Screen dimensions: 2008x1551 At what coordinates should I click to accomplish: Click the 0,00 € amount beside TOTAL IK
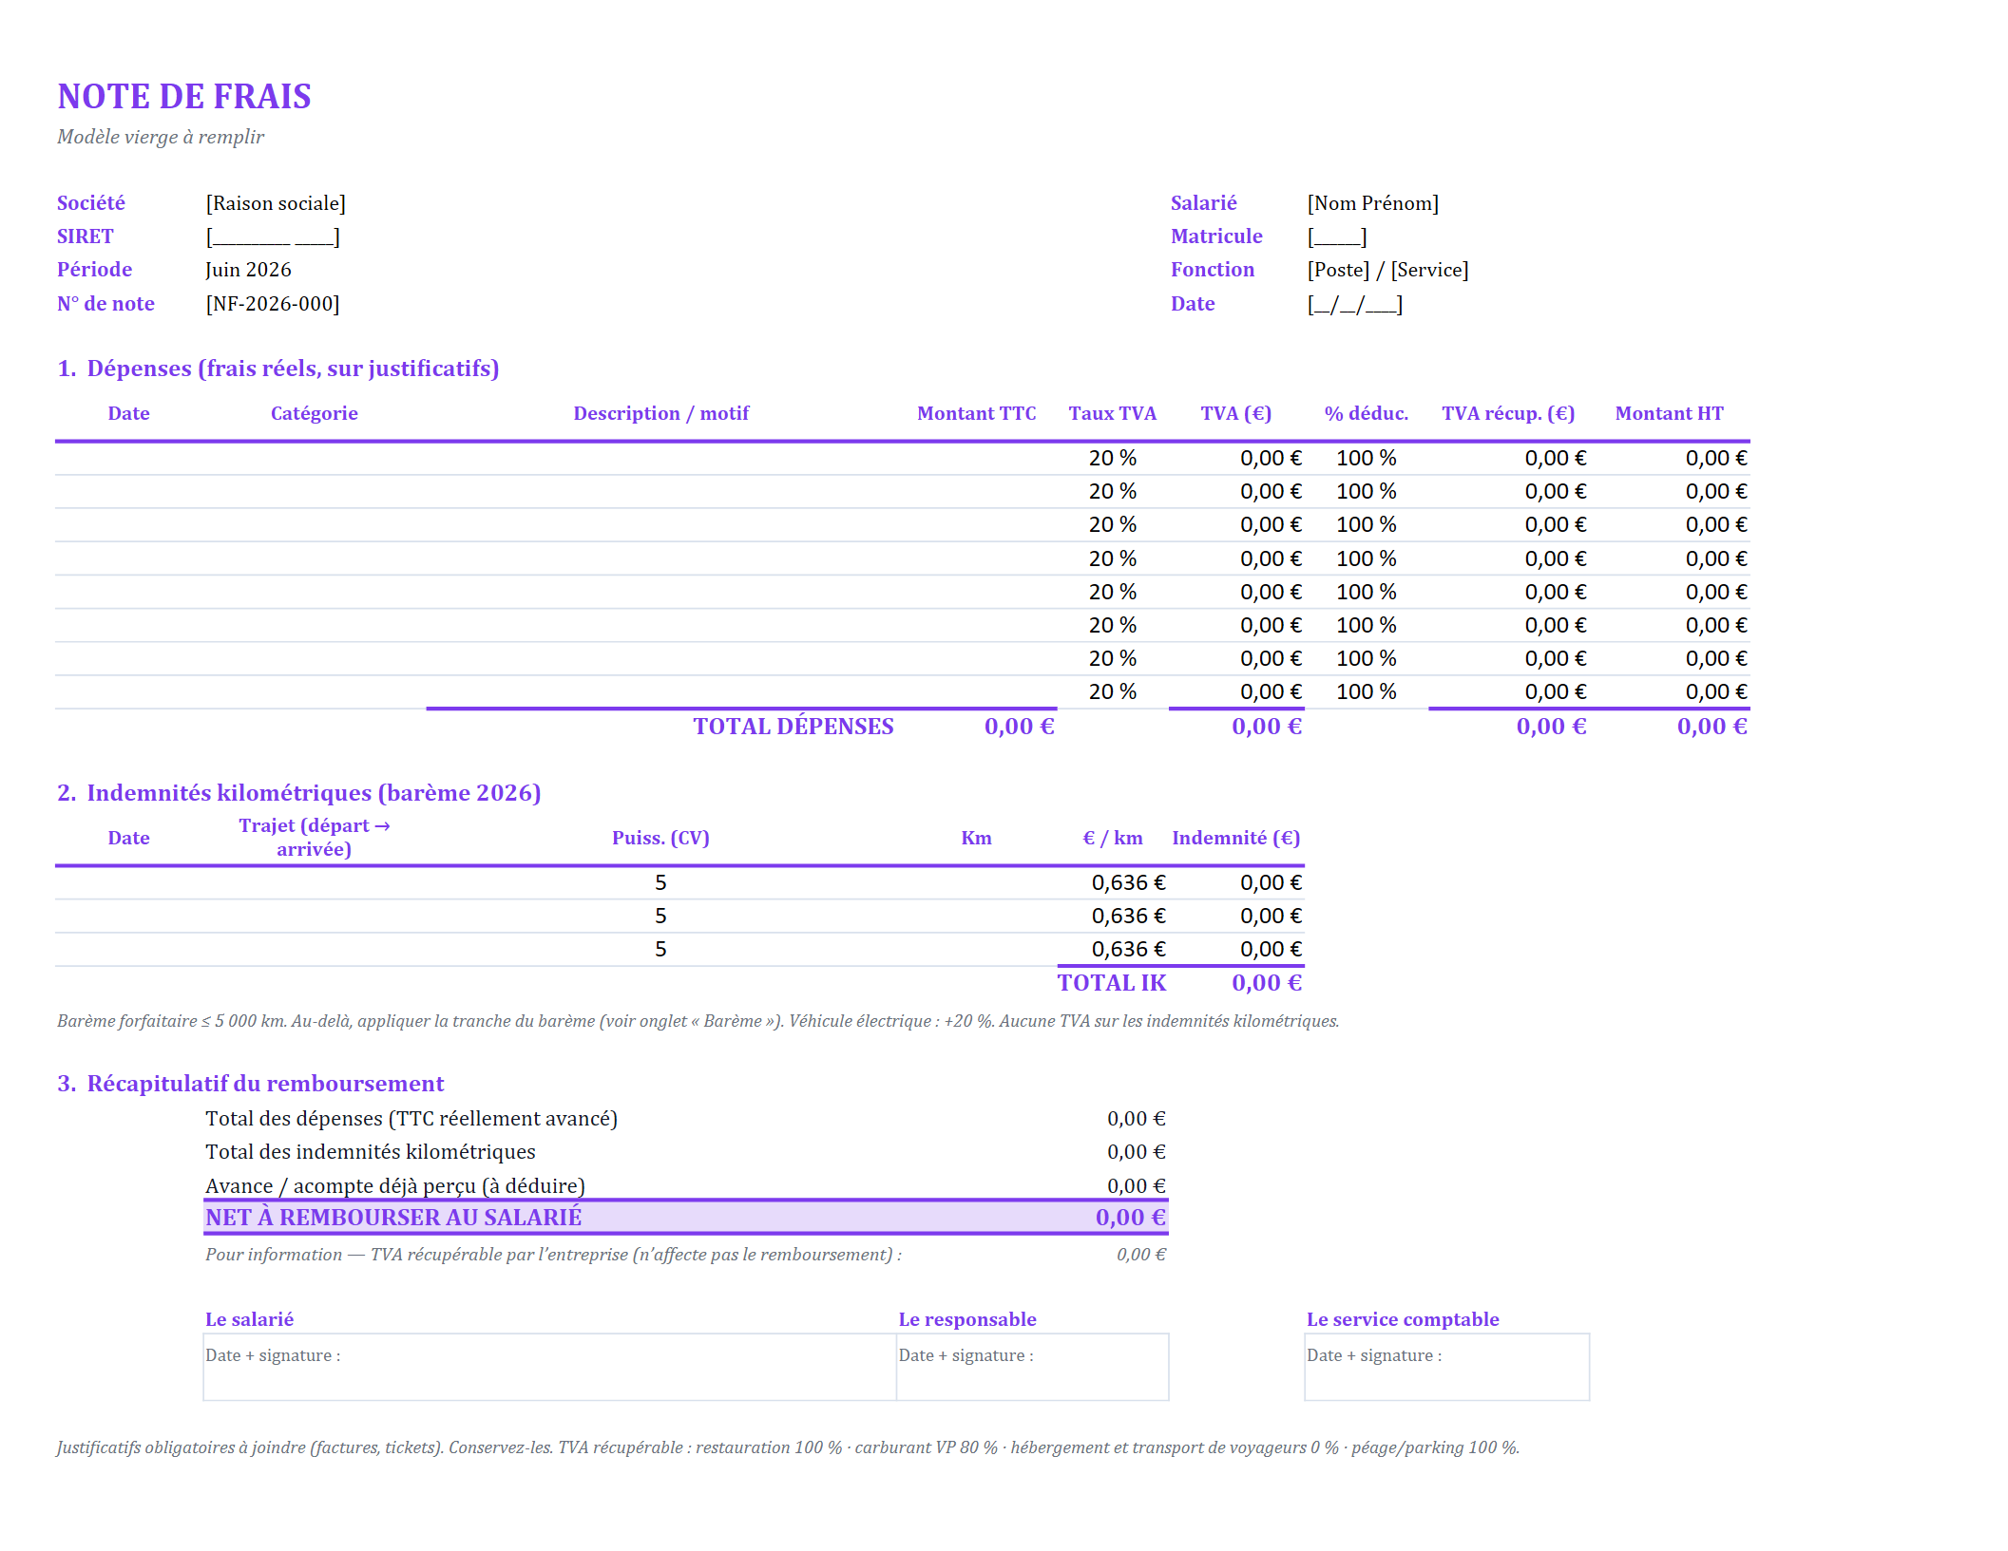click(1267, 983)
